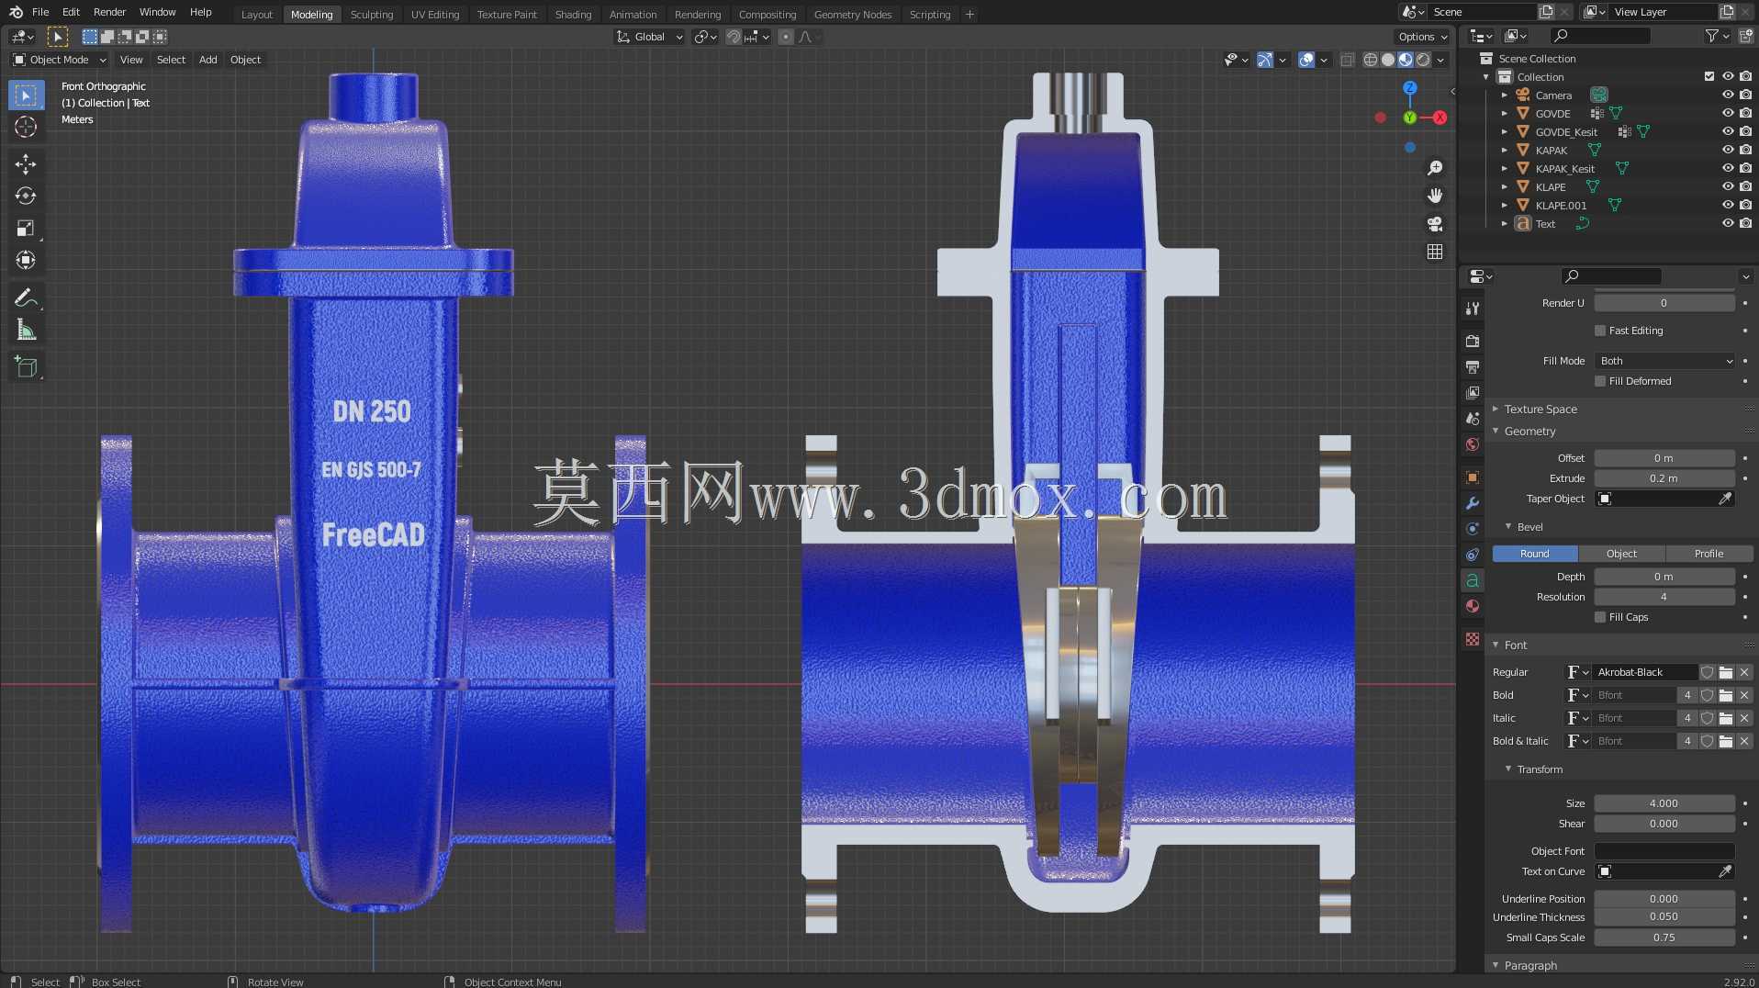Open the Render properties tab

coord(1473,341)
